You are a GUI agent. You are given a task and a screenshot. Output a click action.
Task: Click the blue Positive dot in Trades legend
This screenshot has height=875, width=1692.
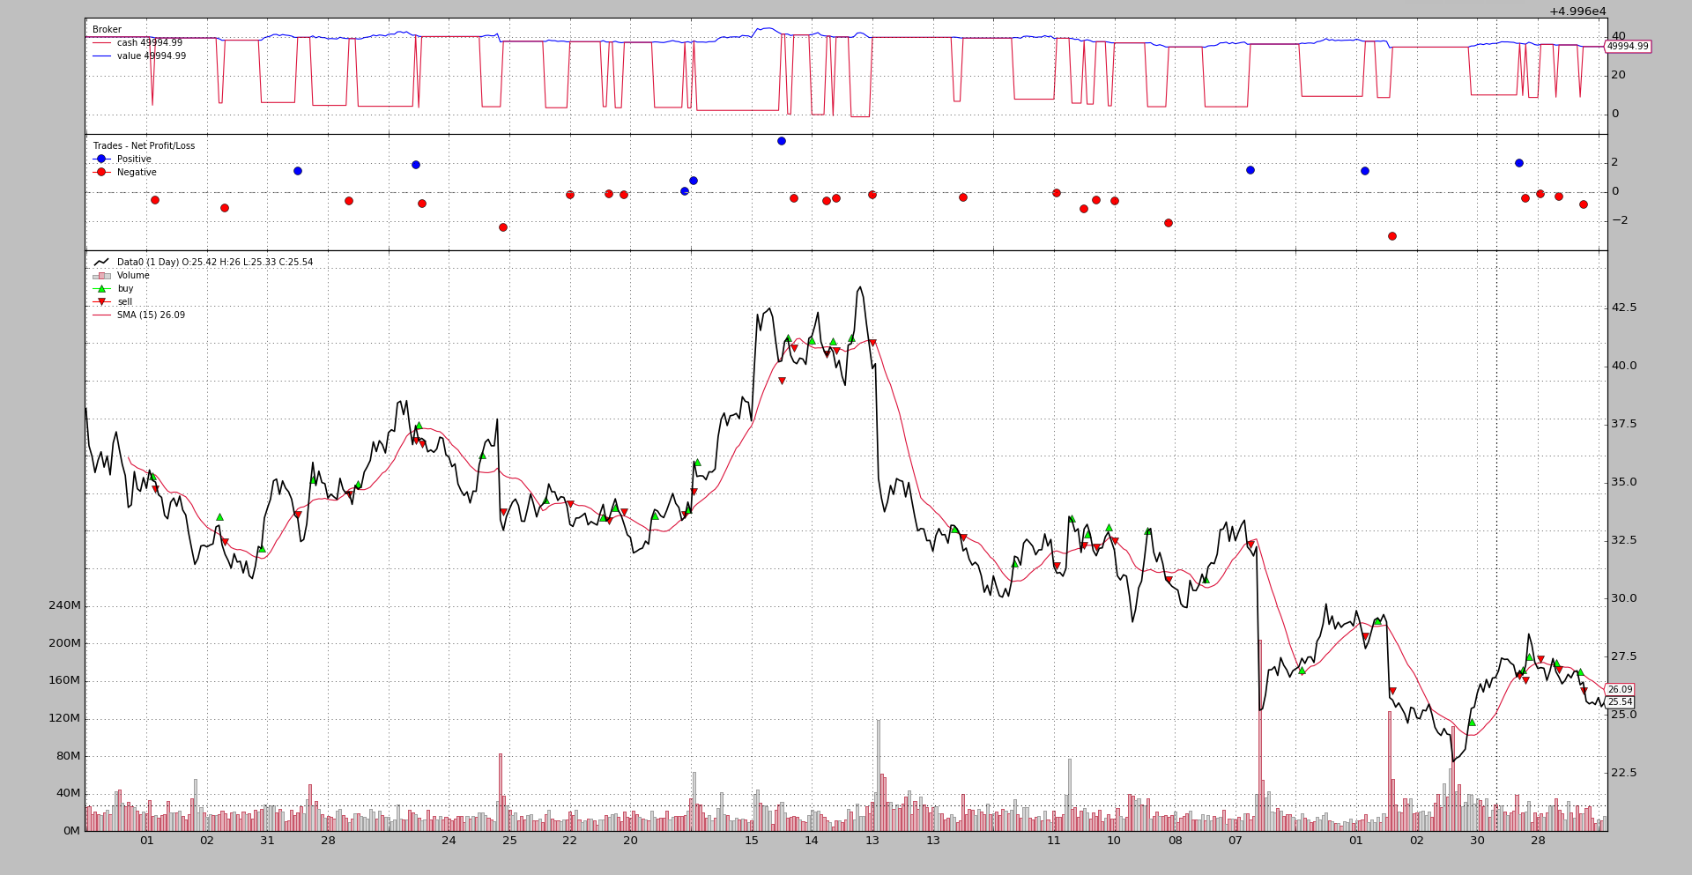tap(101, 159)
